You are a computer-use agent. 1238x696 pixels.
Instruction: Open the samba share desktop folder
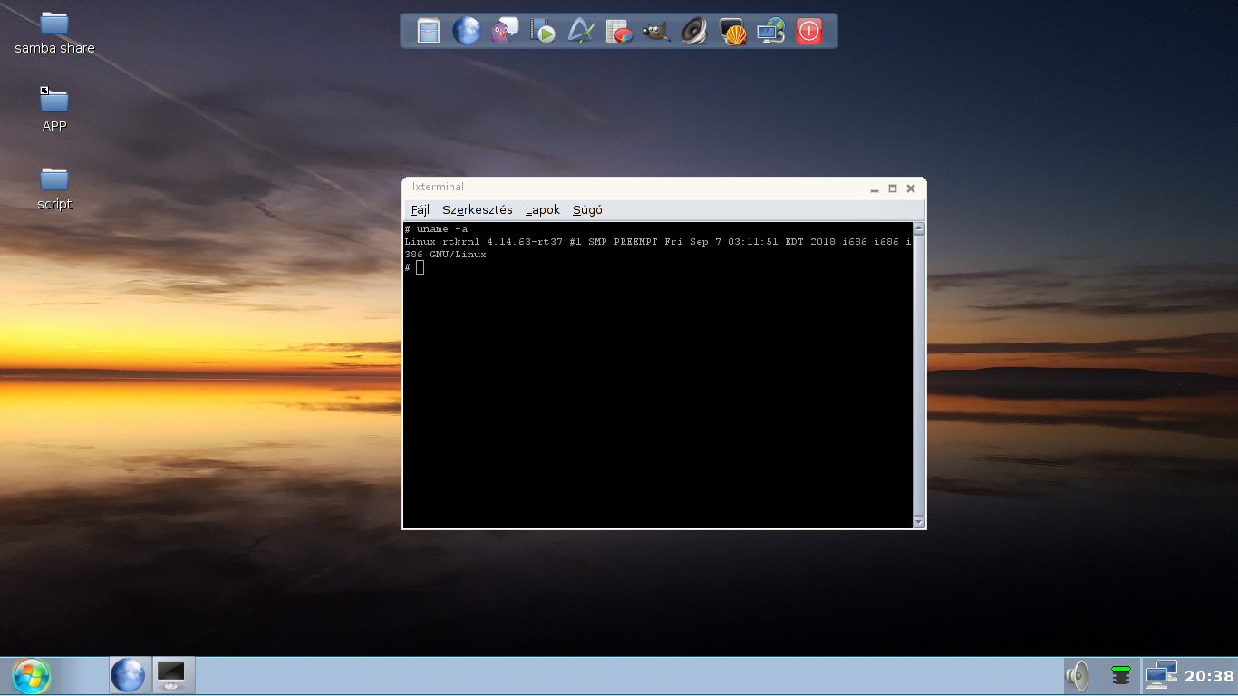pyautogui.click(x=54, y=33)
